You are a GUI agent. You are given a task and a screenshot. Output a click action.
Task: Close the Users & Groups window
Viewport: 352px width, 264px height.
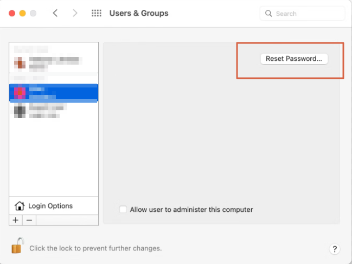[11, 13]
